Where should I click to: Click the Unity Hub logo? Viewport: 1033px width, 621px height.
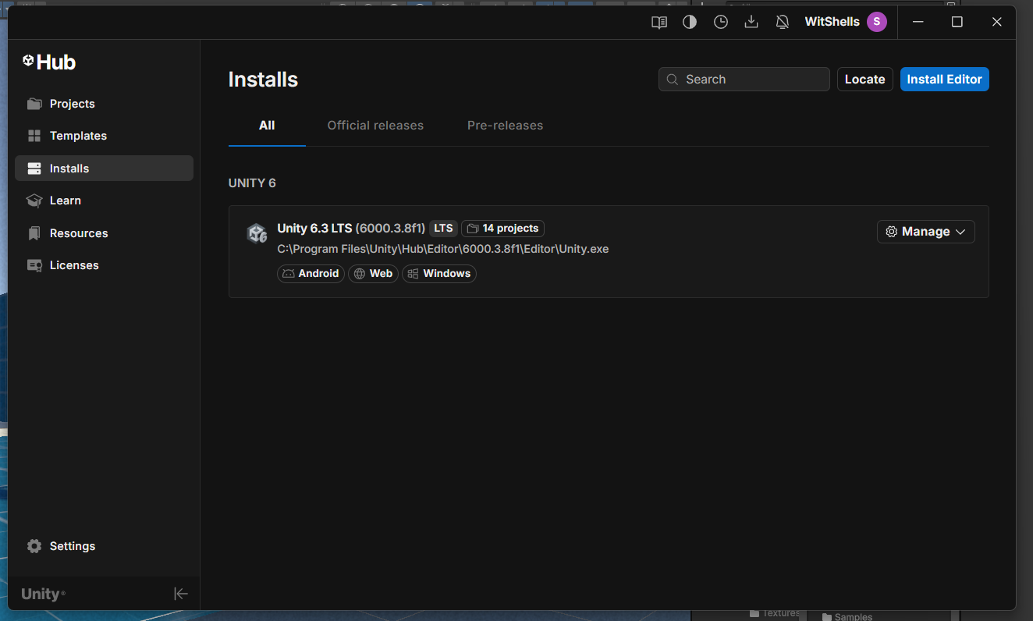pyautogui.click(x=49, y=62)
